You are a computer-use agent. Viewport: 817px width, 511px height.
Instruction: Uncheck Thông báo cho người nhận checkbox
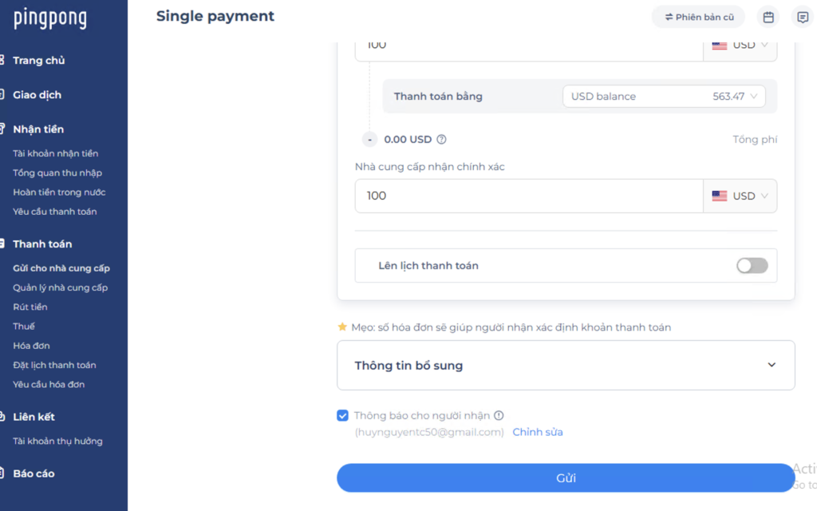pyautogui.click(x=342, y=415)
